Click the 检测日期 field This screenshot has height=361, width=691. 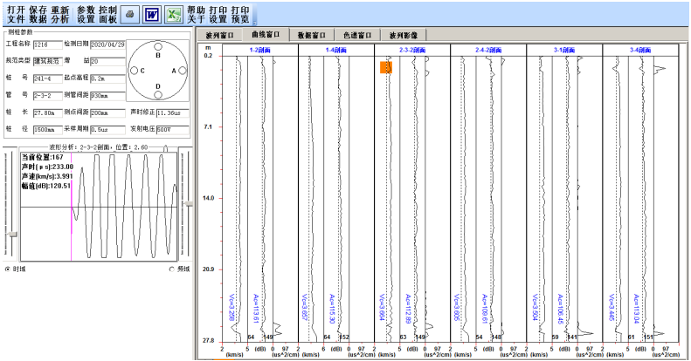pyautogui.click(x=108, y=44)
